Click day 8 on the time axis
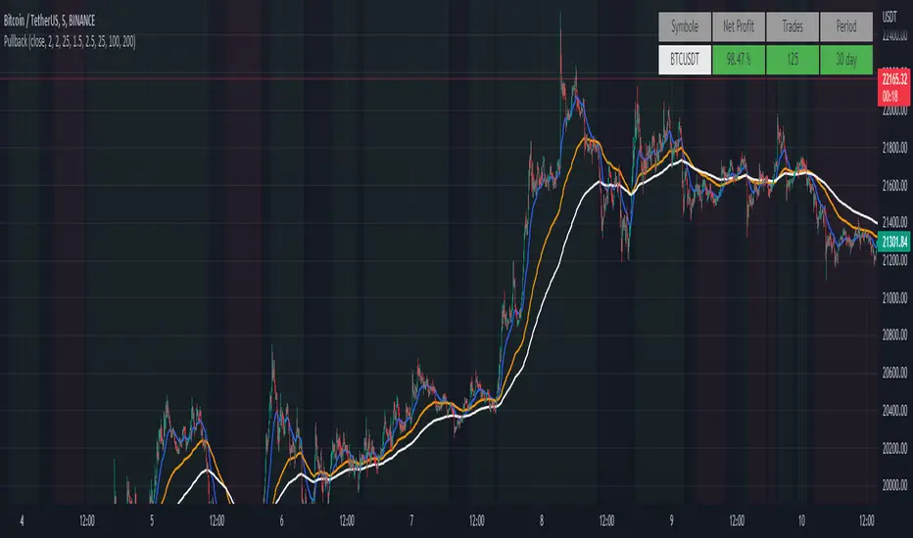Image resolution: width=913 pixels, height=538 pixels. coord(542,520)
